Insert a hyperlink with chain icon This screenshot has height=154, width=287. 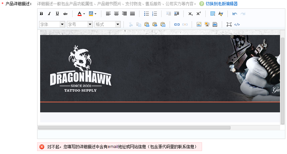pyautogui.click(x=177, y=24)
